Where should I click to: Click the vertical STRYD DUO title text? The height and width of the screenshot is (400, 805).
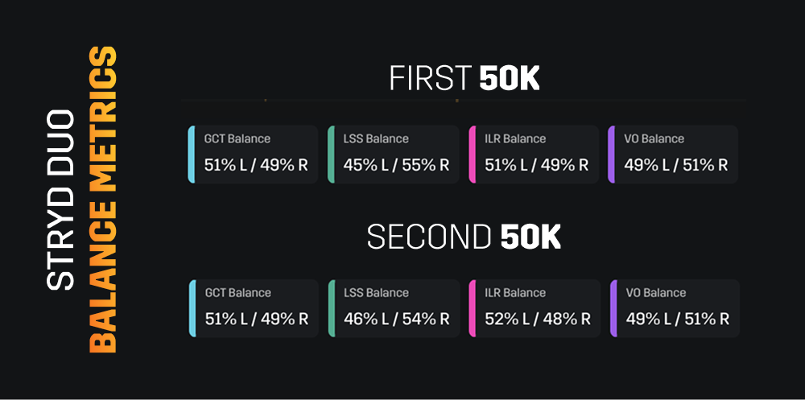point(60,200)
